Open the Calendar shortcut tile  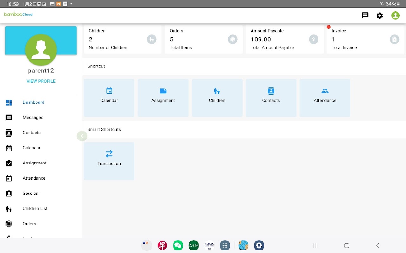point(109,98)
